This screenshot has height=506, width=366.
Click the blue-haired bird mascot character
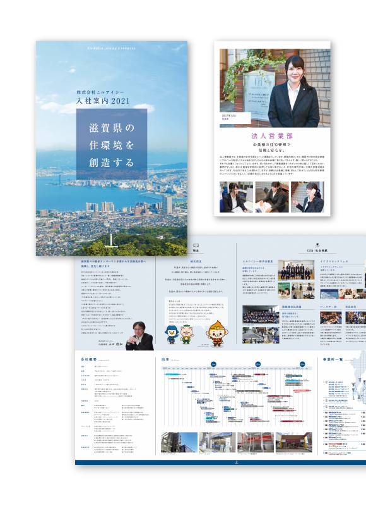[x=172, y=335]
